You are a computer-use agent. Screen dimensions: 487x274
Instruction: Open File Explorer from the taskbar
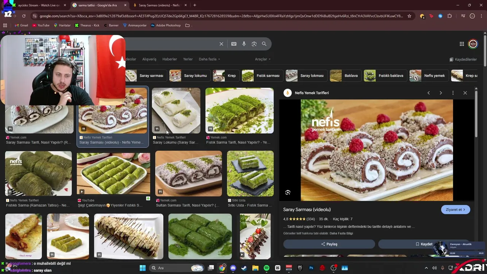pos(255,268)
